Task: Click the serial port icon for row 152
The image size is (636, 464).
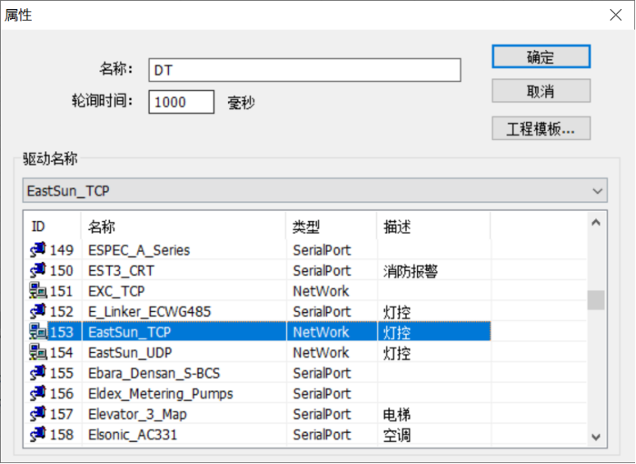Action: pyautogui.click(x=38, y=311)
